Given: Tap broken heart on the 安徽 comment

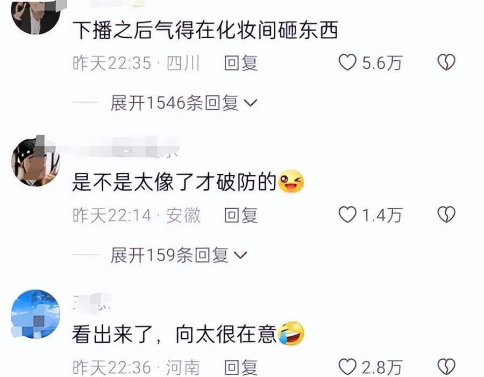Looking at the screenshot, I should (446, 215).
